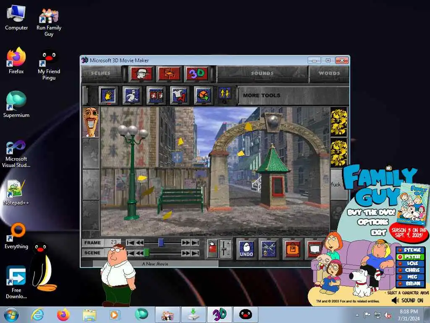
Task: Click the frame number 23 field
Action: click(x=113, y=242)
